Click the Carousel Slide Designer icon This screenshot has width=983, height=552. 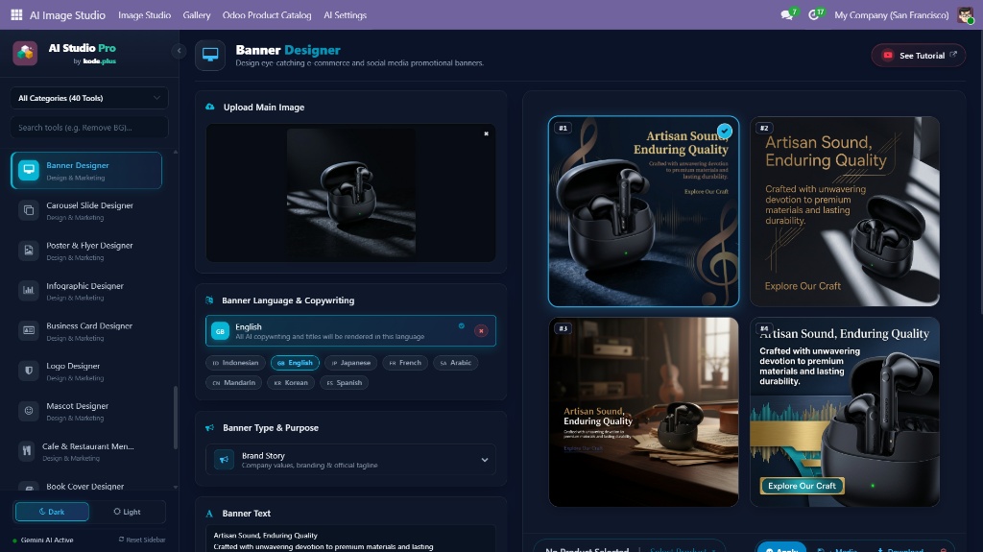click(28, 210)
